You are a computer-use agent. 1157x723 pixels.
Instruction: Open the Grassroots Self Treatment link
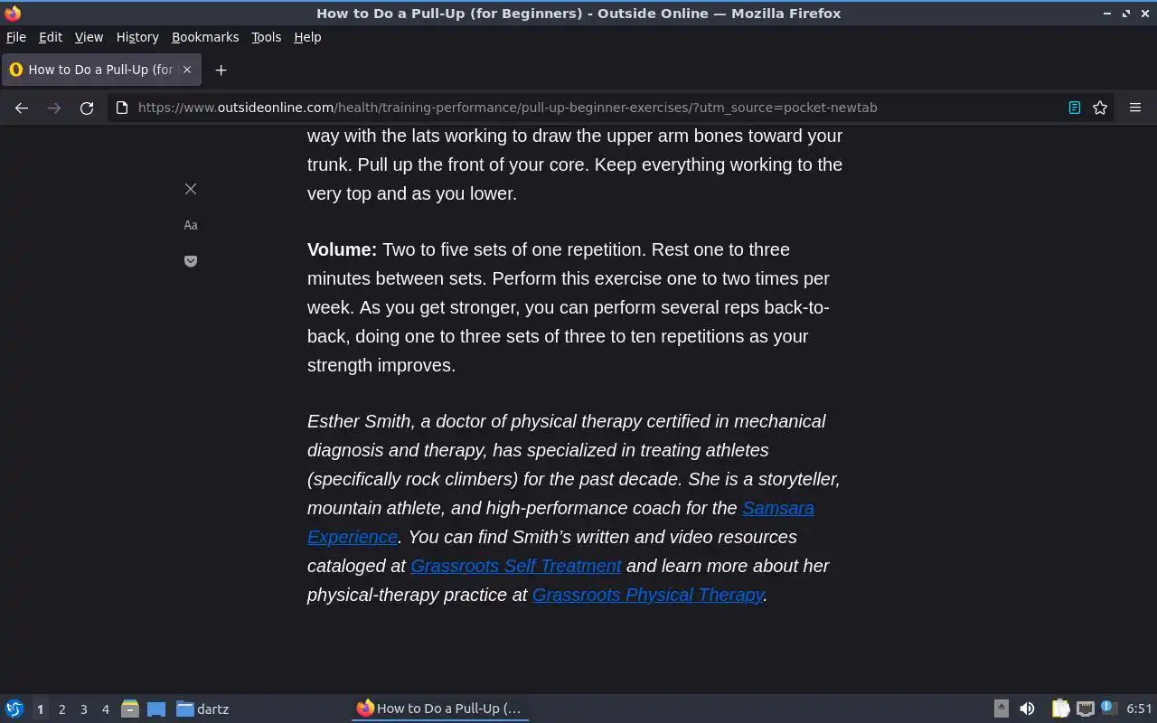pyautogui.click(x=516, y=566)
